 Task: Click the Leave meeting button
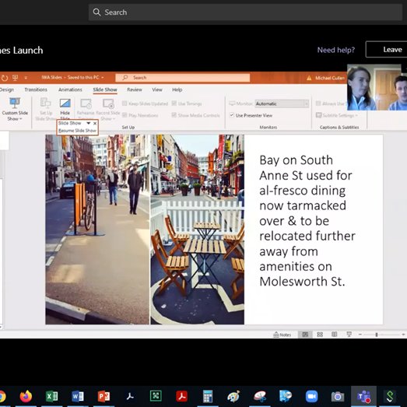[x=387, y=49]
